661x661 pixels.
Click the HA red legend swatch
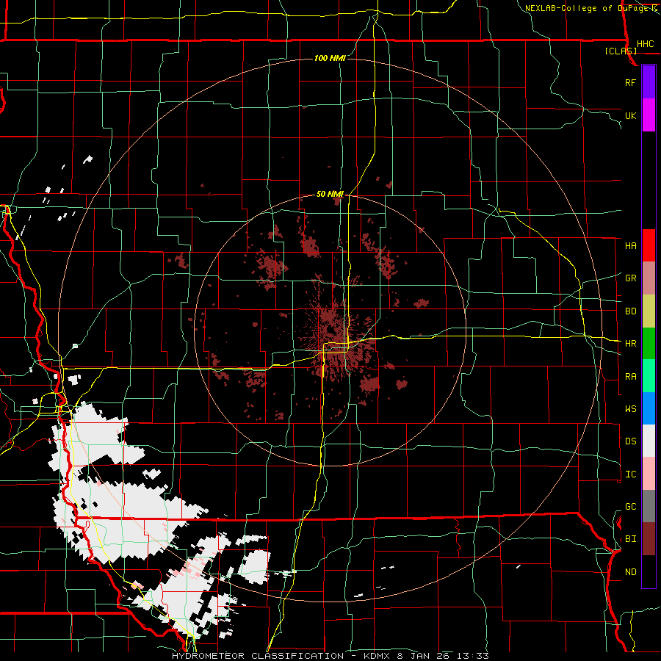649,245
